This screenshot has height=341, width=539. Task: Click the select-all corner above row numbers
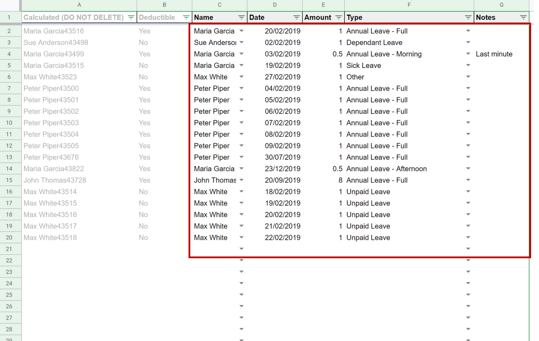point(10,4)
